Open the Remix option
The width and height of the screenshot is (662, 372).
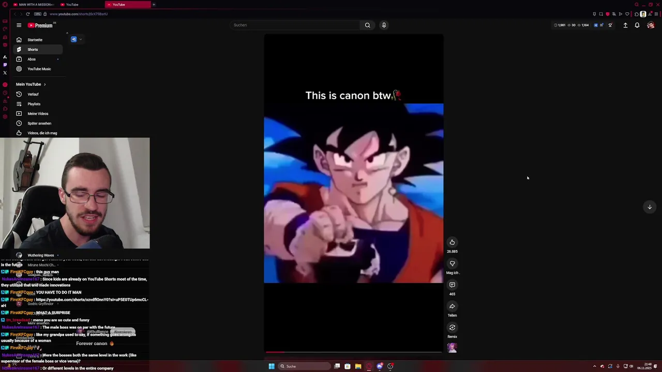(x=452, y=328)
